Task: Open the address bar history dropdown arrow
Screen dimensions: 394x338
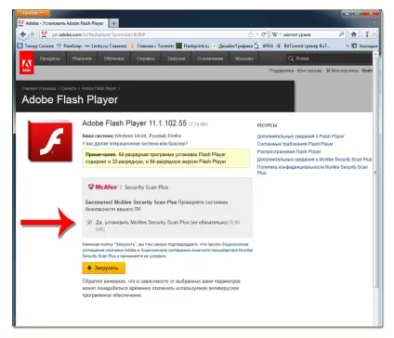Action: (256, 34)
